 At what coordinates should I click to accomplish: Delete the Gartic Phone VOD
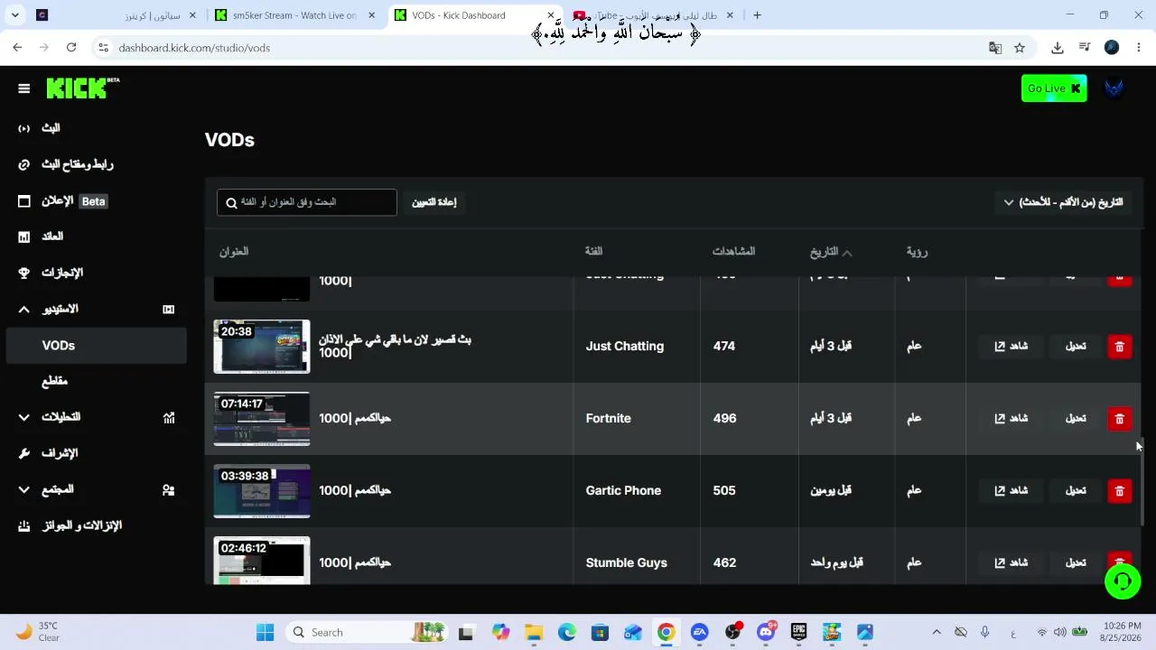click(1120, 491)
